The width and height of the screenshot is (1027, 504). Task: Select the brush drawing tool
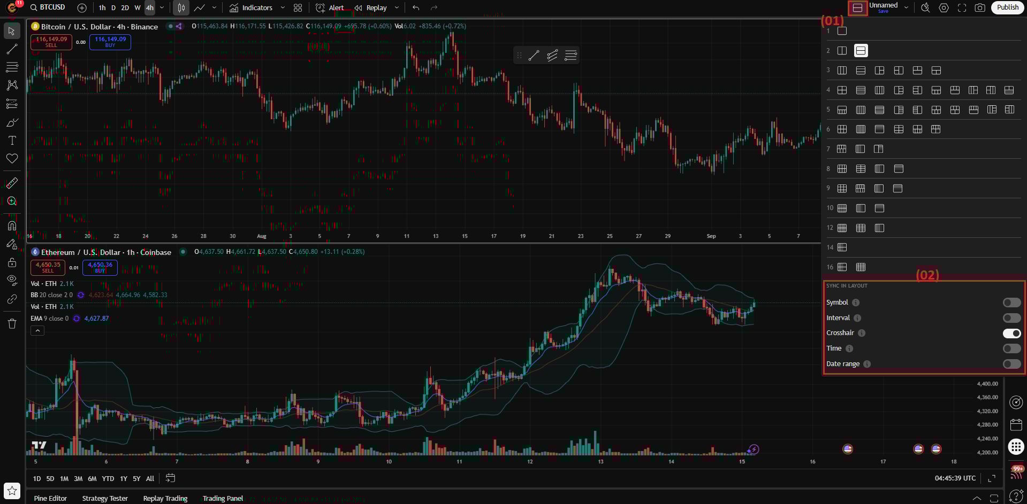tap(12, 122)
